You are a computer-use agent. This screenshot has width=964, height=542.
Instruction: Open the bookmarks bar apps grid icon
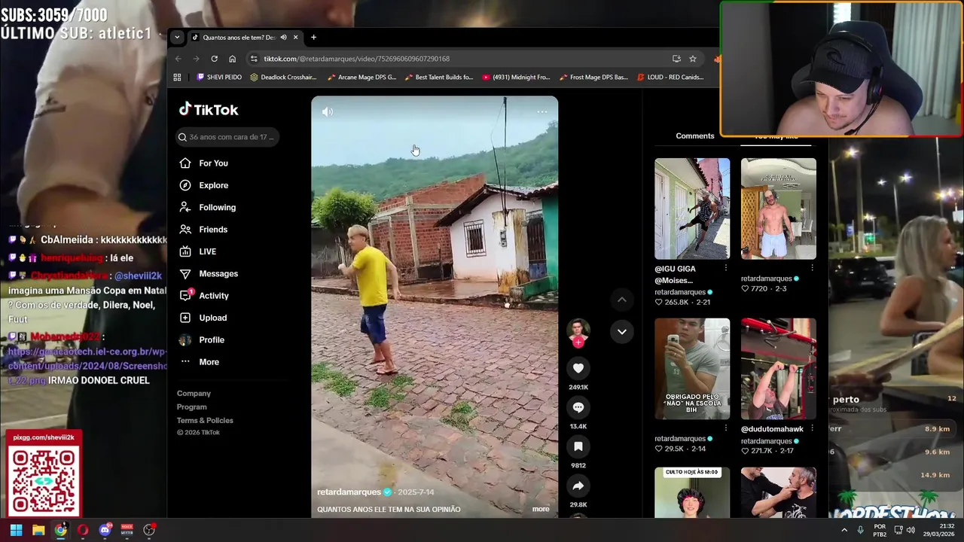pos(178,77)
